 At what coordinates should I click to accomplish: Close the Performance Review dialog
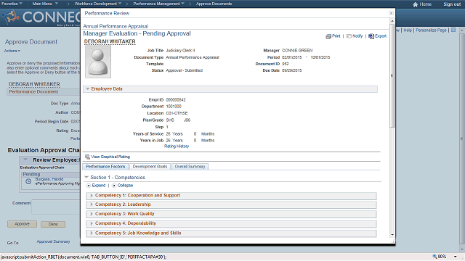point(391,13)
